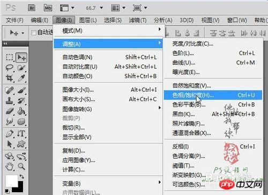Viewport: 268px width, 195px height.
Task: Select the Vertical Type tool
Action: [21, 133]
